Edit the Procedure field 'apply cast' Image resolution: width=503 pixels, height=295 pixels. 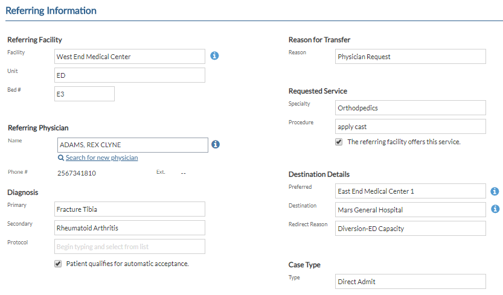tap(410, 126)
